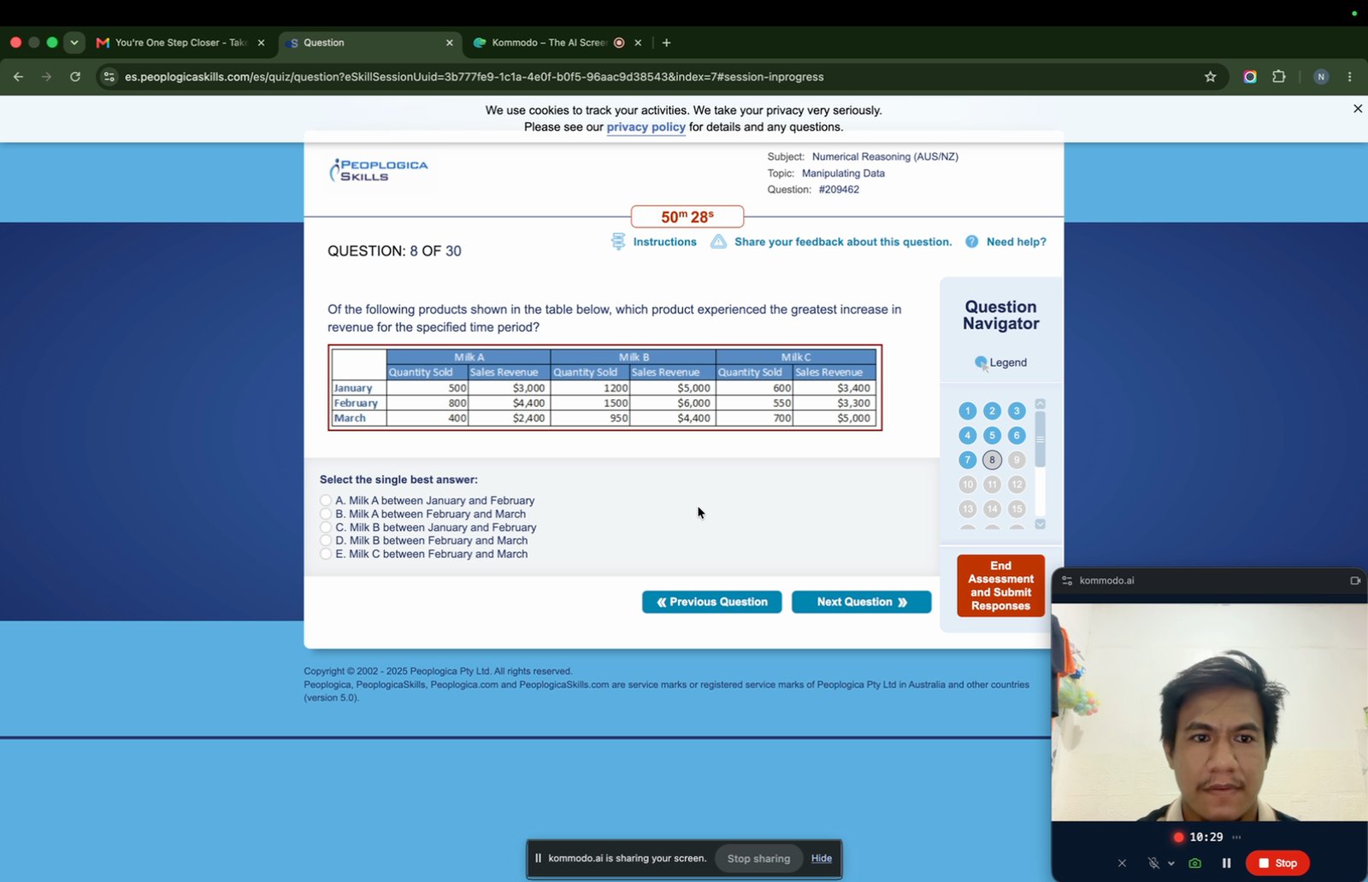Jump to question 9 in the navigator

(x=1017, y=460)
